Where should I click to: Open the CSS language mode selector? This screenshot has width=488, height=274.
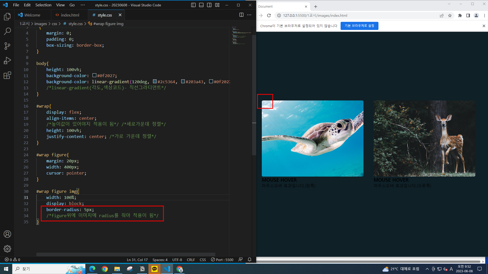click(203, 260)
